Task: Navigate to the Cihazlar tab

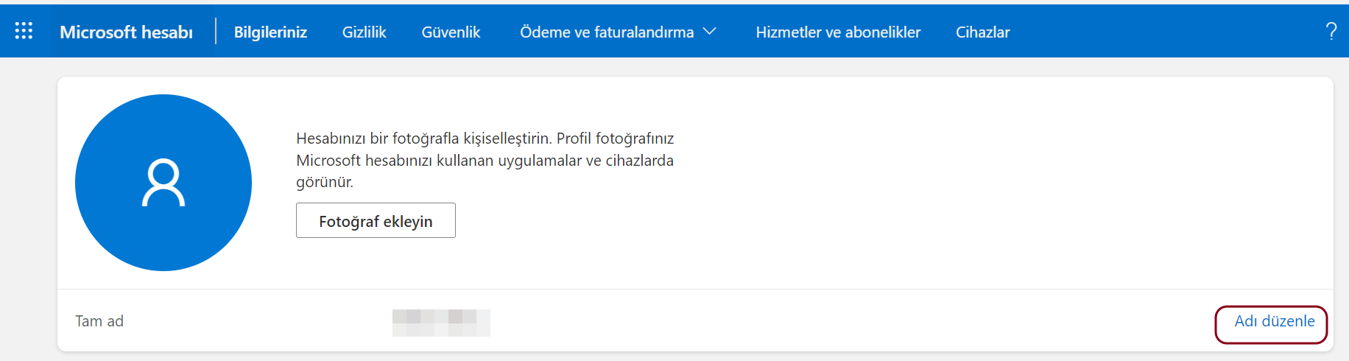Action: [982, 32]
